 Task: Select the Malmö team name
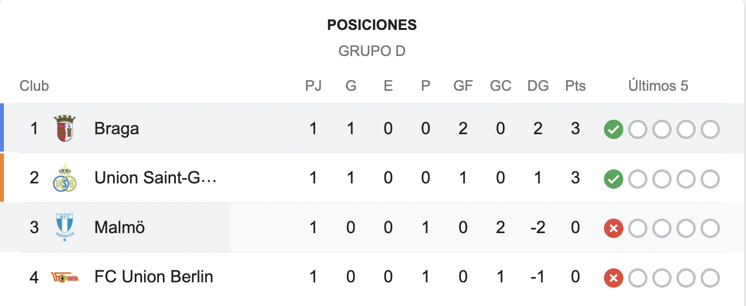[120, 227]
